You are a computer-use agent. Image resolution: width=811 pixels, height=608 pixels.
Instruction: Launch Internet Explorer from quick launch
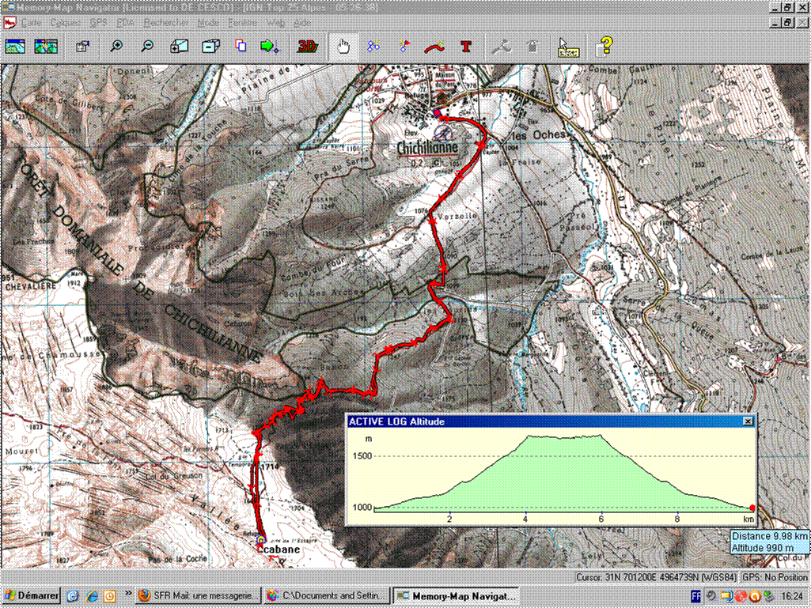[x=92, y=596]
